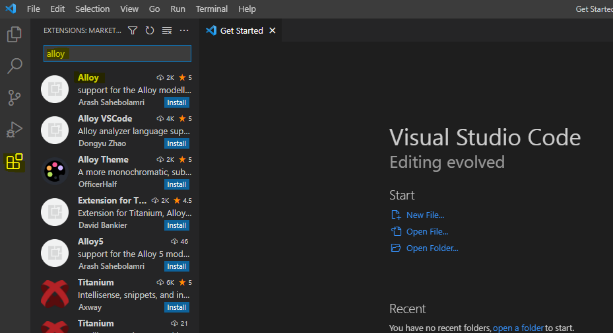Click the Open File icon
The width and height of the screenshot is (613, 333).
pyautogui.click(x=396, y=231)
